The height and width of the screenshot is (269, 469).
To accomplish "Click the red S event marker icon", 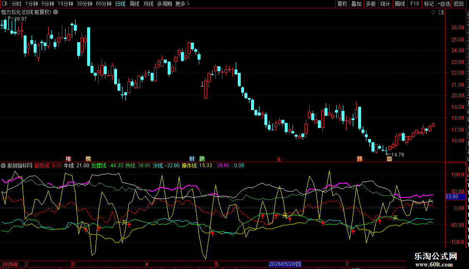I will click(x=279, y=159).
